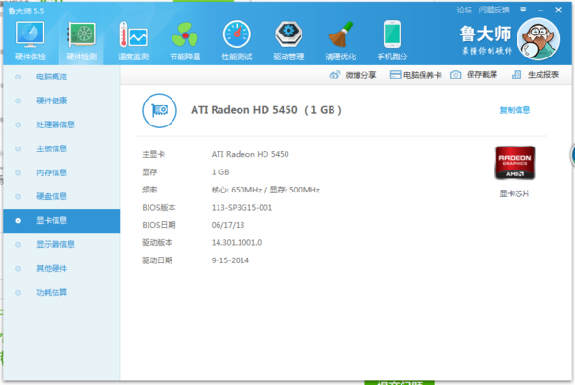Screen dimensions: 575x385
Task: Click the 显存 value 1 GB
Action: [x=220, y=172]
